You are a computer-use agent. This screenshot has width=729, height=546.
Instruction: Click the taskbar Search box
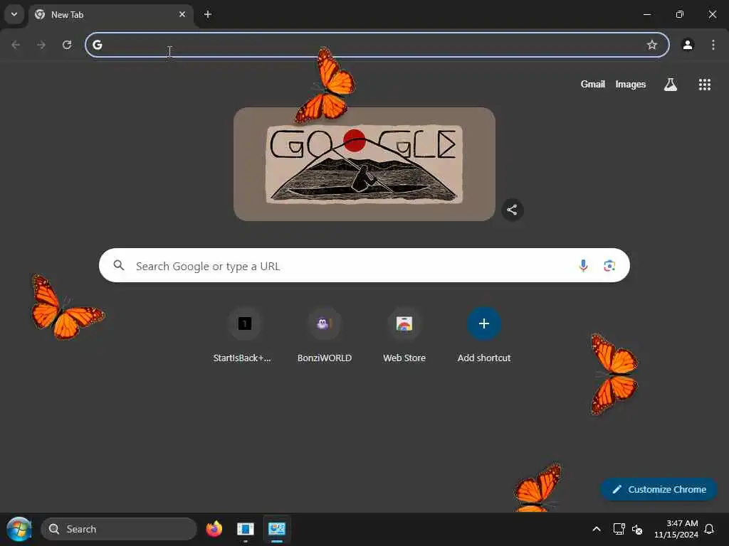point(119,529)
